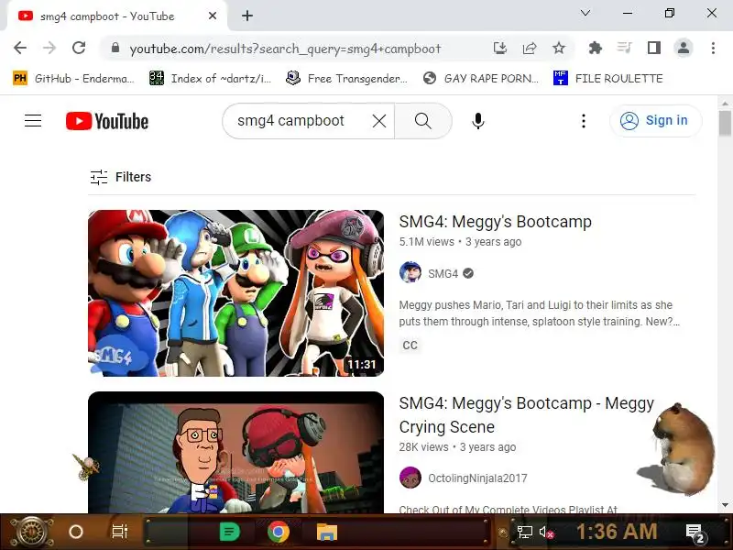The width and height of the screenshot is (733, 550).
Task: Click the CC closed captions badge
Action: (x=410, y=346)
